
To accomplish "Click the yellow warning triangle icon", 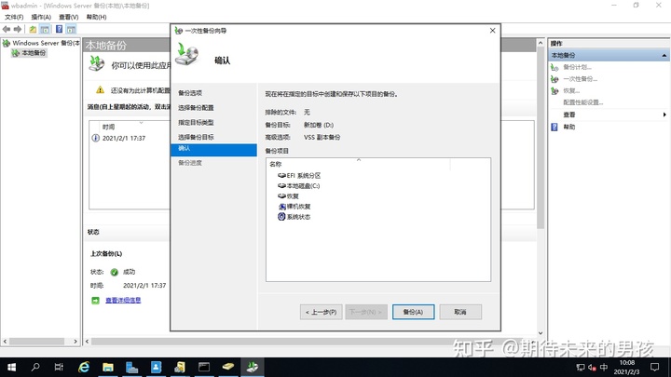I will click(100, 89).
